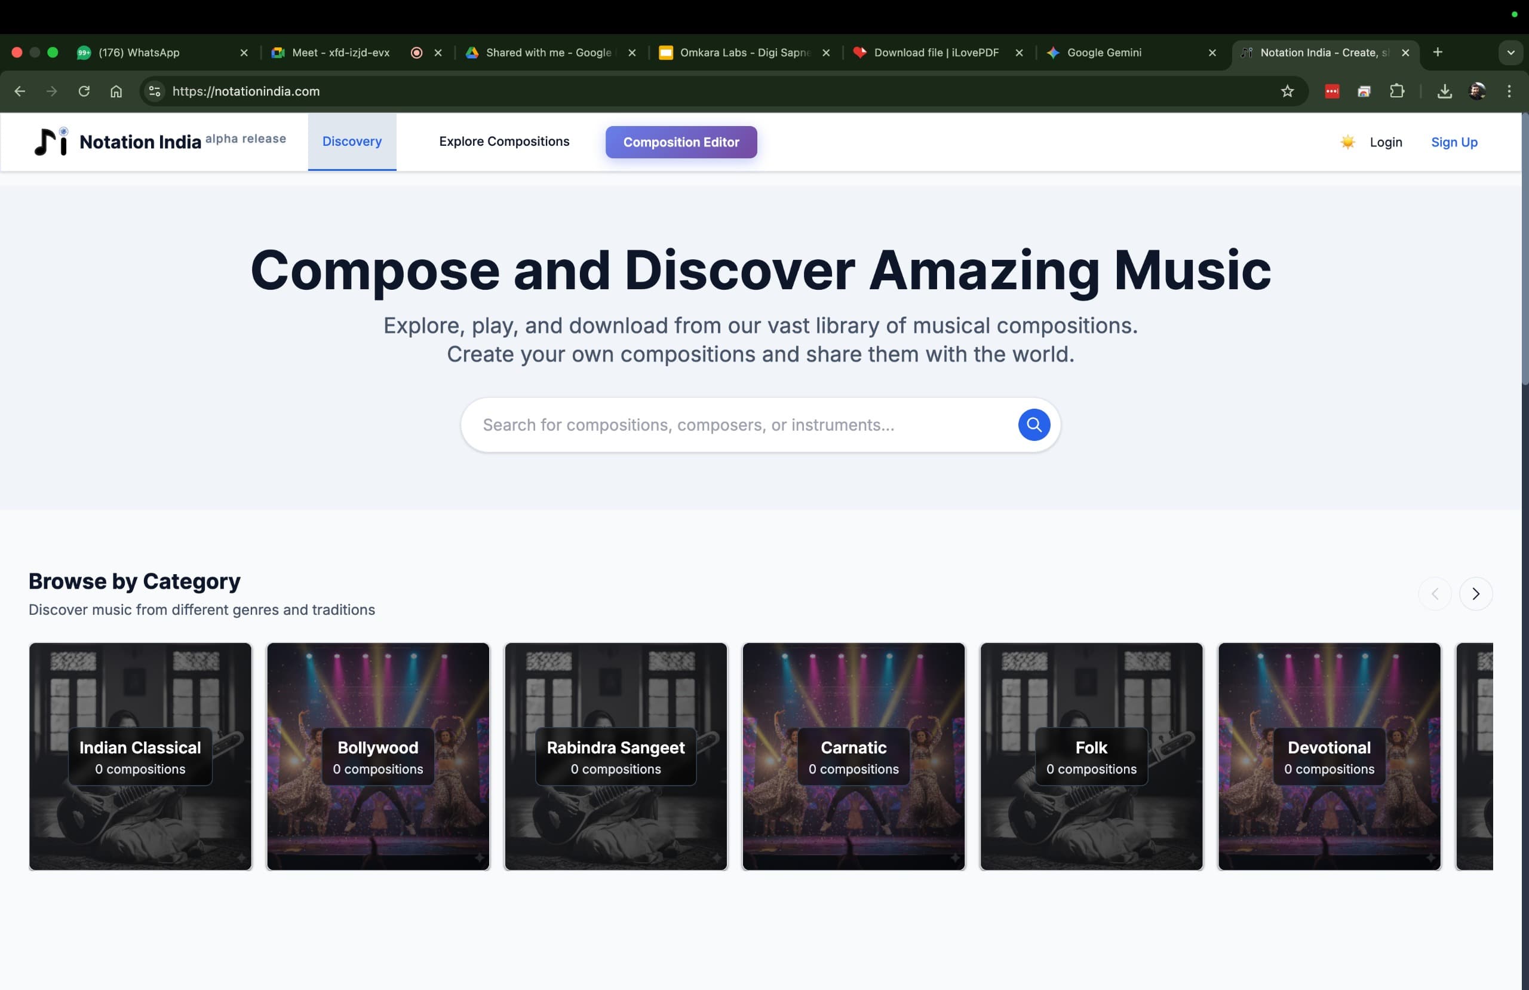
Task: Click the browser home icon
Action: (116, 91)
